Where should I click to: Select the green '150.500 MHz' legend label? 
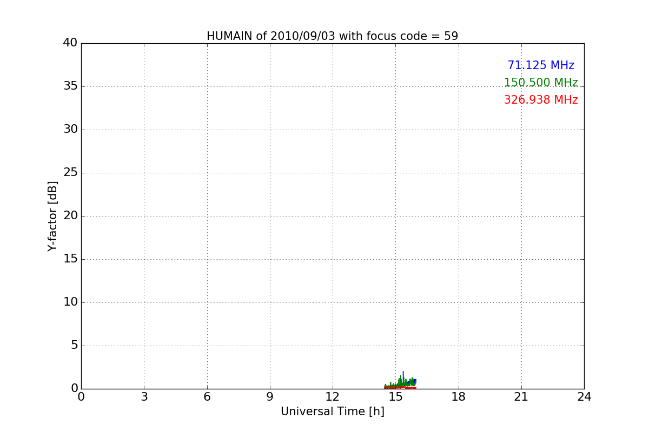click(x=541, y=83)
